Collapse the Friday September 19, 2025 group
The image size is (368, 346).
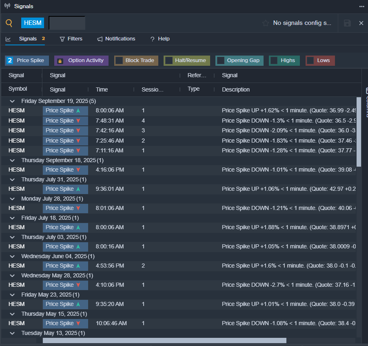tap(12, 101)
